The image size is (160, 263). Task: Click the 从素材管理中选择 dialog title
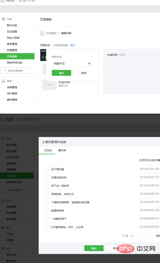(54, 142)
